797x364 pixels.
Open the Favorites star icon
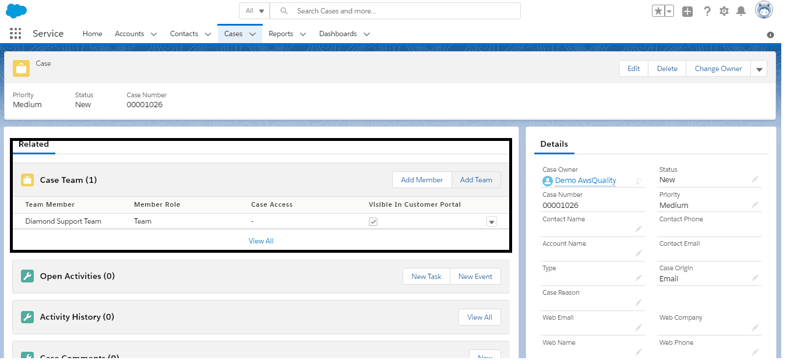point(658,11)
